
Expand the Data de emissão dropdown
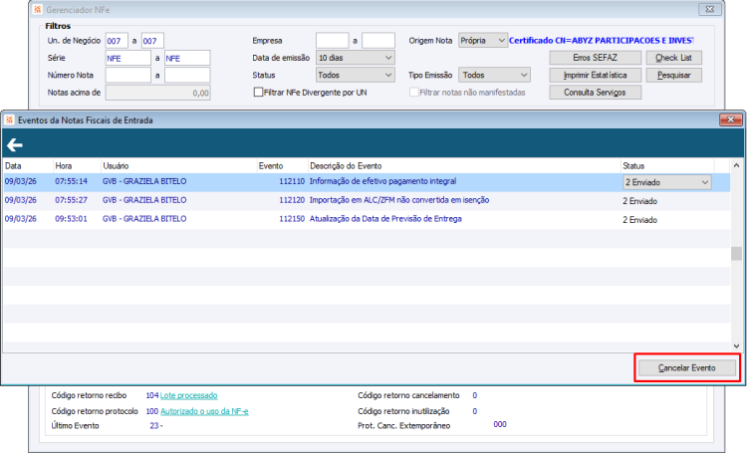(x=355, y=58)
